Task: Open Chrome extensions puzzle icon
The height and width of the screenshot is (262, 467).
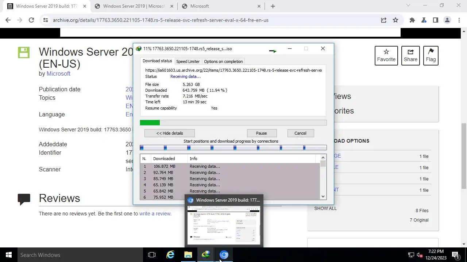Action: (x=412, y=20)
